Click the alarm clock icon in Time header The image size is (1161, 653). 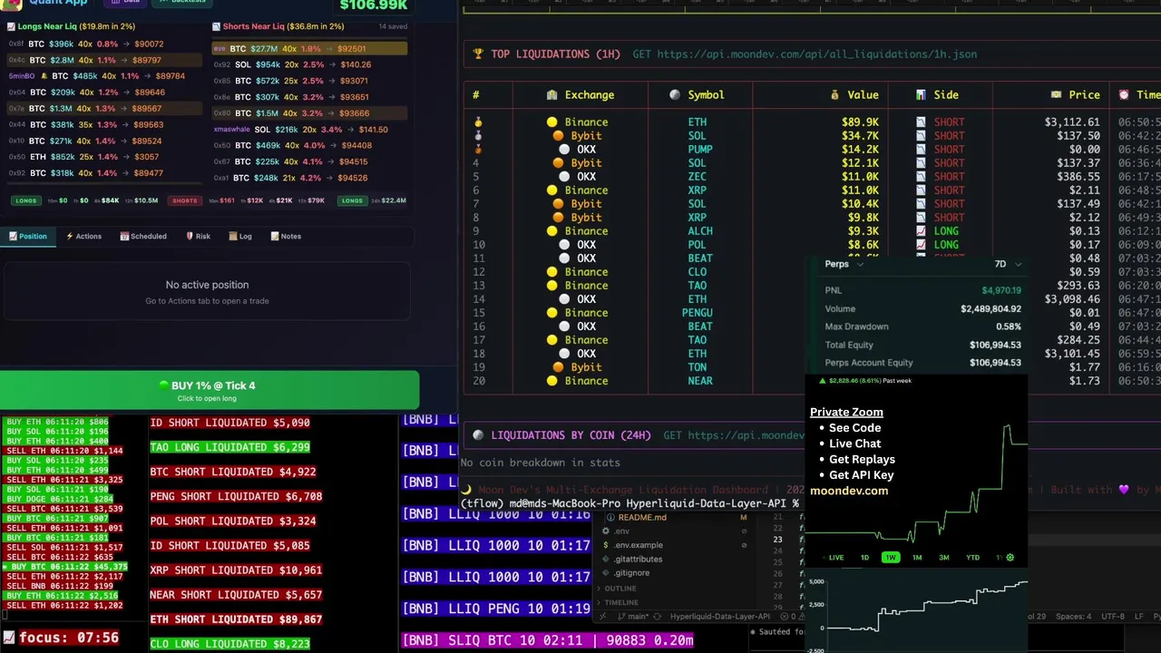[x=1124, y=94]
